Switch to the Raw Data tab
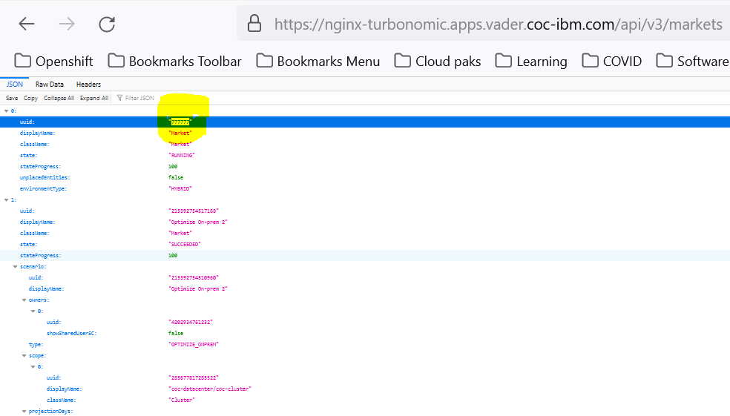730x416 pixels. click(x=50, y=85)
